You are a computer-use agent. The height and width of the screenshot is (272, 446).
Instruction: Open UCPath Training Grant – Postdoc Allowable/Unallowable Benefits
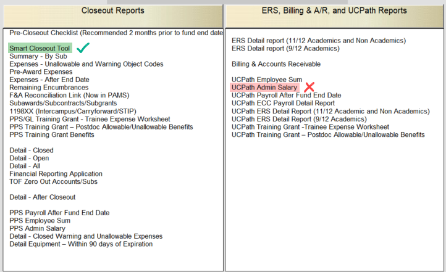click(x=328, y=134)
